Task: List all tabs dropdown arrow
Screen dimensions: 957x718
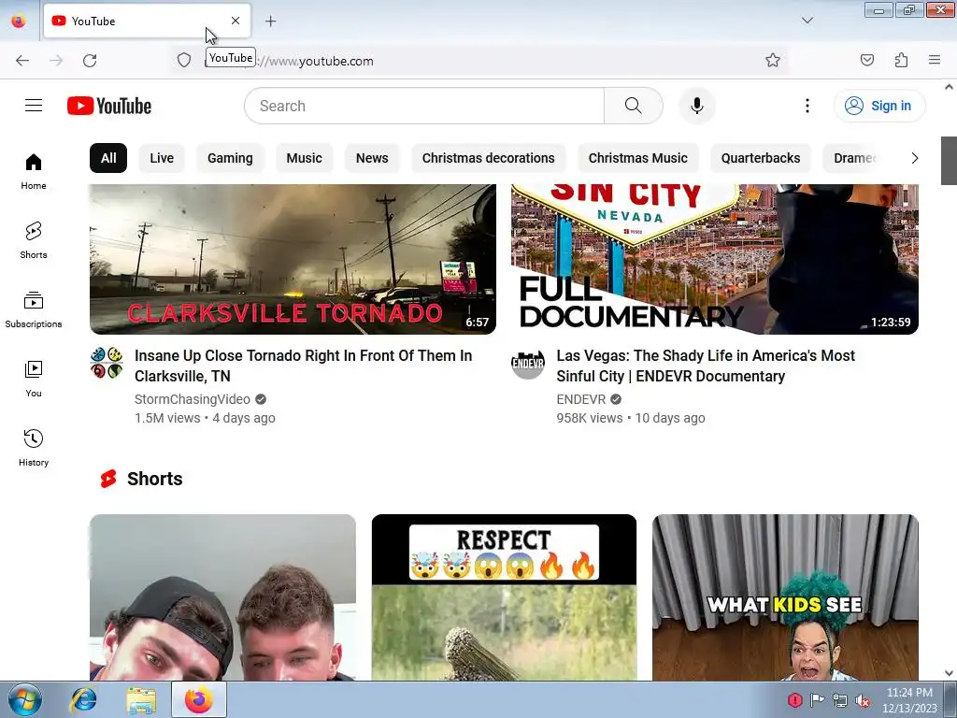Action: pos(807,21)
